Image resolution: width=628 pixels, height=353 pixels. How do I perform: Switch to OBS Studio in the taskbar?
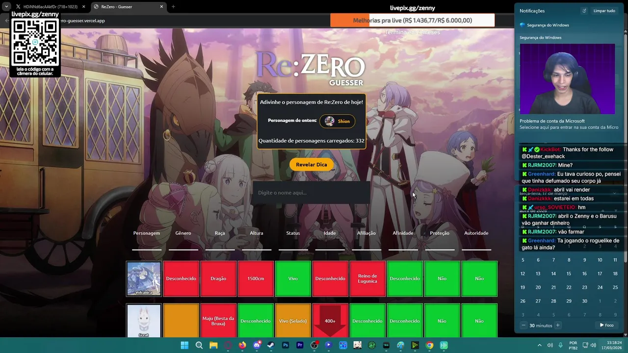[314, 345]
